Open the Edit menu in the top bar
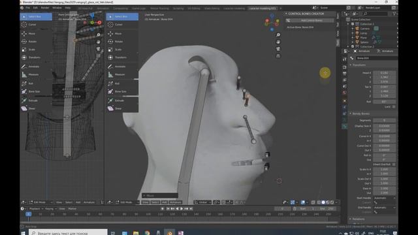Image resolution: width=418 pixels, height=235 pixels. click(35, 8)
